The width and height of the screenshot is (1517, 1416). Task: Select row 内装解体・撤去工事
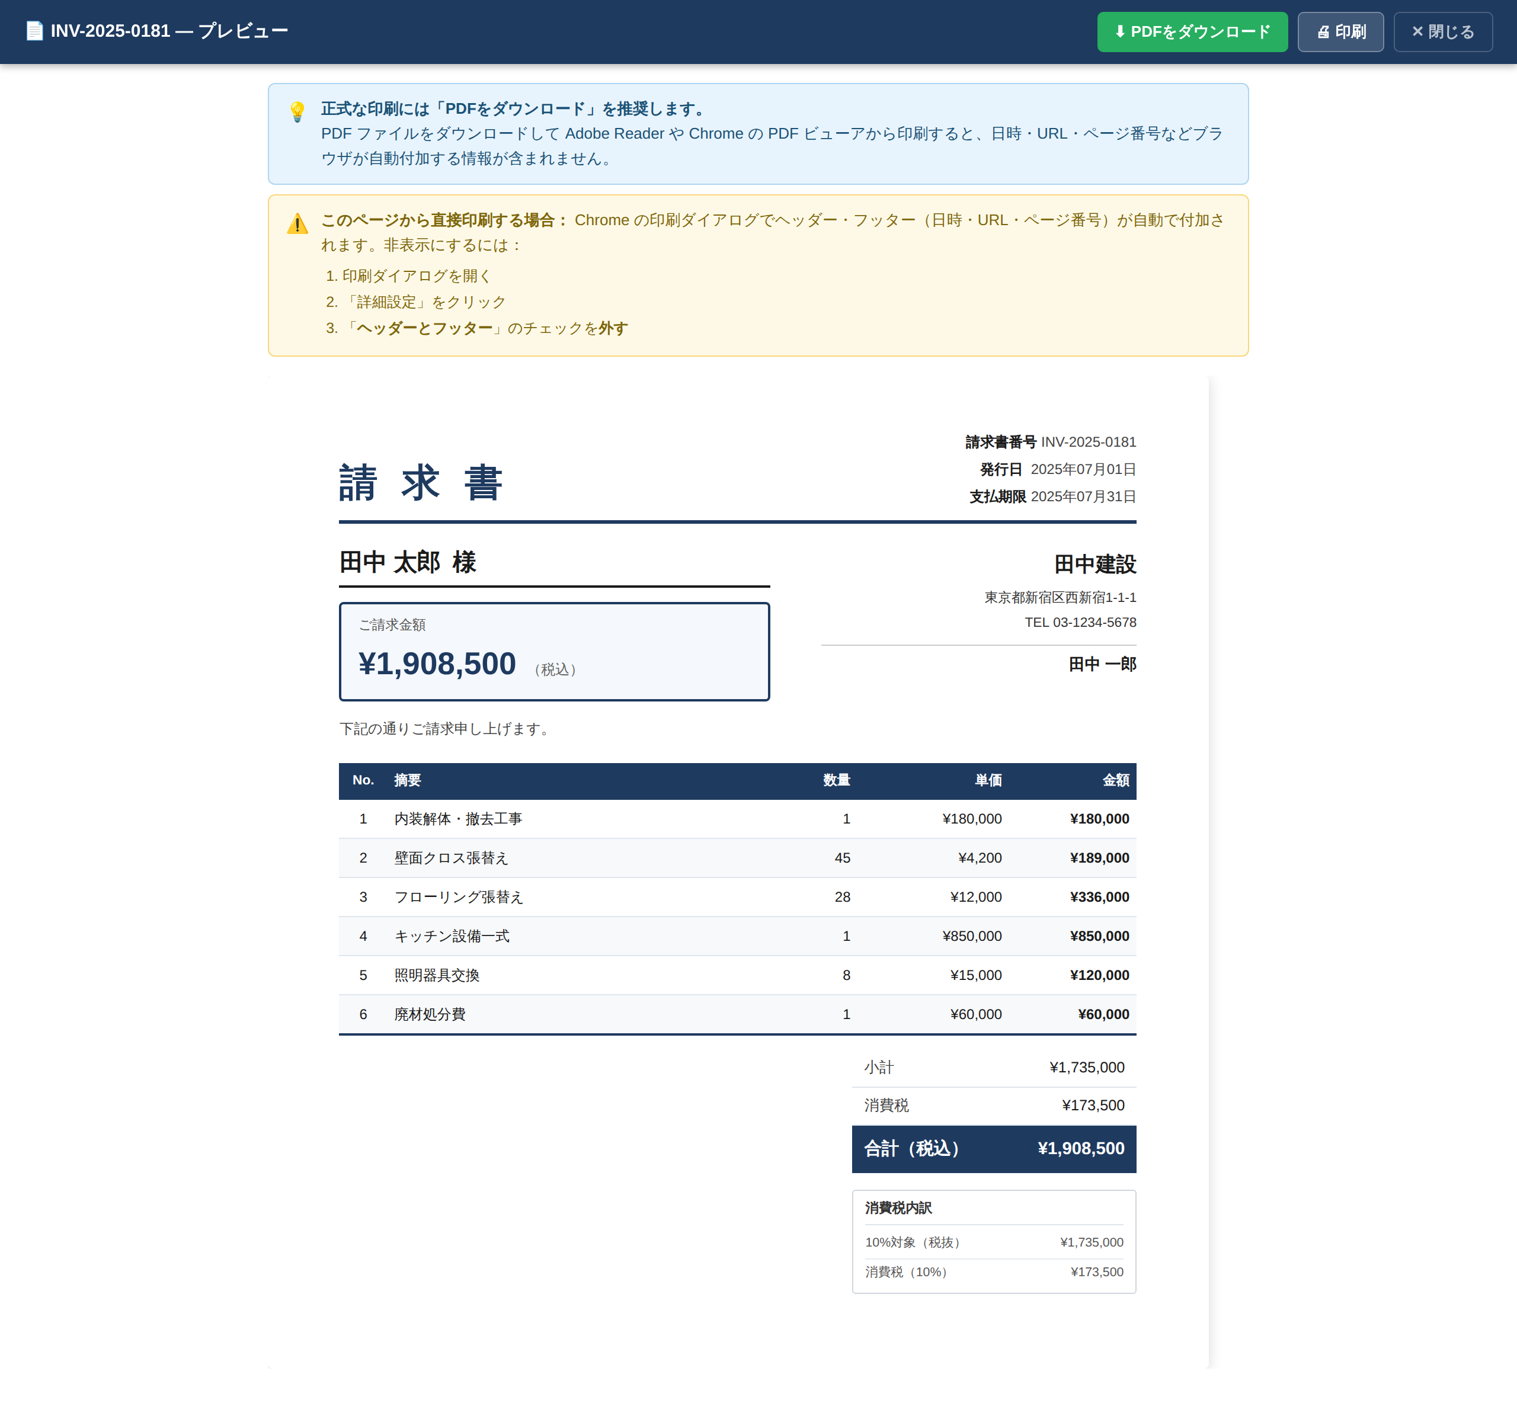coord(737,819)
